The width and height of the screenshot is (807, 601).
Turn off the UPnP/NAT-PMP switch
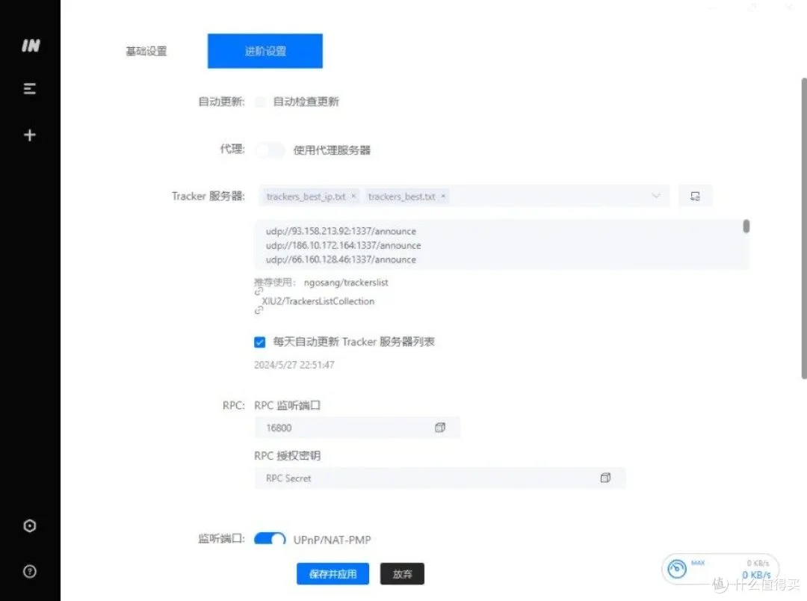click(x=270, y=539)
